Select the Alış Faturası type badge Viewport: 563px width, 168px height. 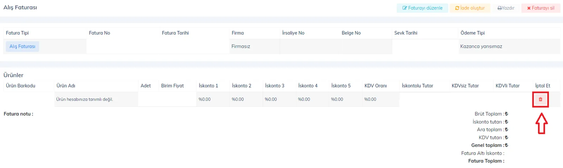click(x=22, y=46)
